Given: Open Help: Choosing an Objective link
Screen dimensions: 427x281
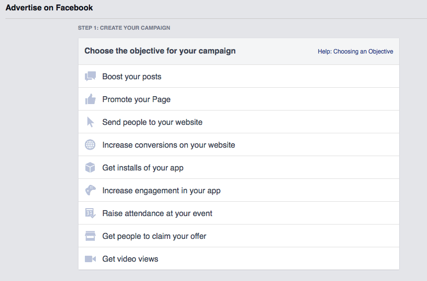Looking at the screenshot, I should click(356, 52).
